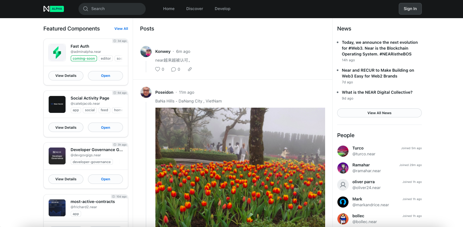Image resolution: width=463 pixels, height=227 pixels.
Task: Click most-active-contracts component thumbnail icon
Action: (x=57, y=208)
